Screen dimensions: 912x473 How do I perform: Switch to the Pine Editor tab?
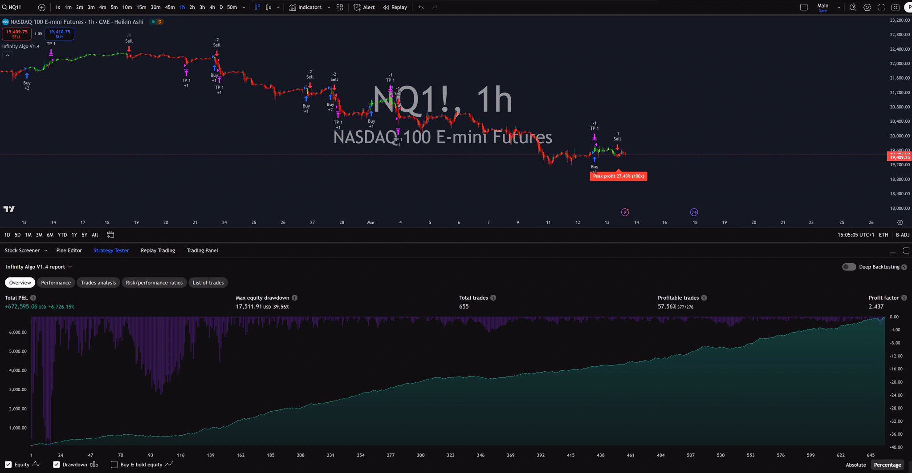pyautogui.click(x=69, y=250)
